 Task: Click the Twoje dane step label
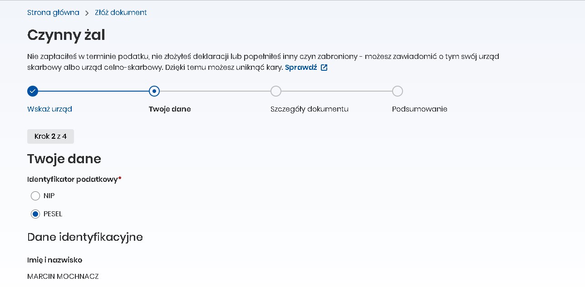170,109
